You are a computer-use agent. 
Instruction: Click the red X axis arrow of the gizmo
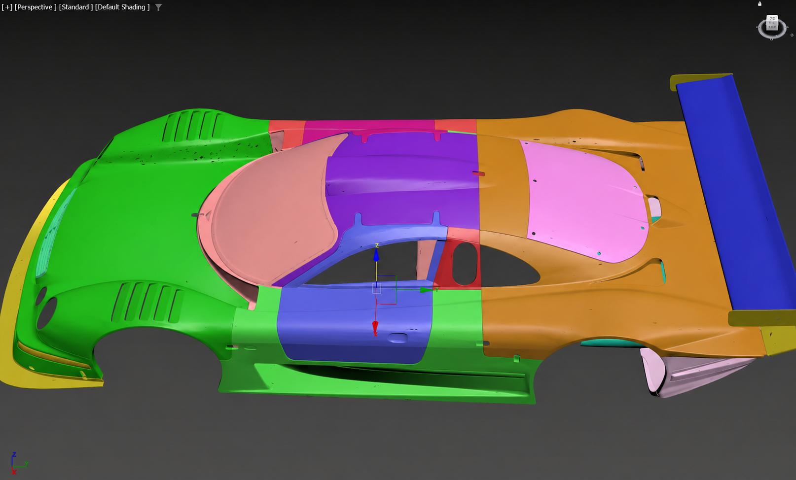pos(375,327)
